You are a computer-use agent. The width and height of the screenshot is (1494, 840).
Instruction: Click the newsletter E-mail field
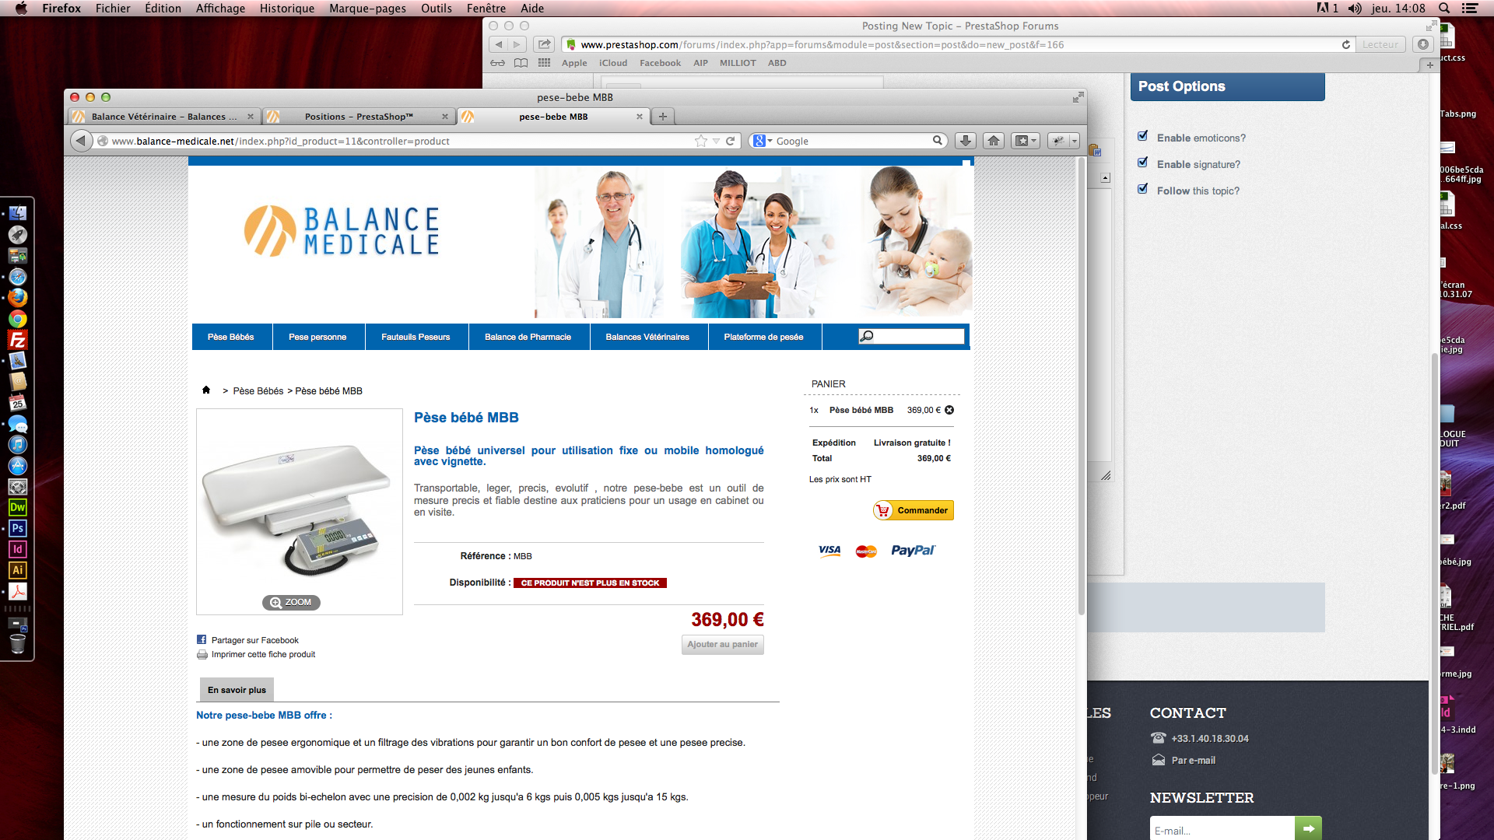1222,828
